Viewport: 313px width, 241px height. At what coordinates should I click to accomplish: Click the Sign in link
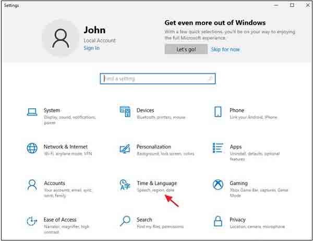tap(91, 48)
